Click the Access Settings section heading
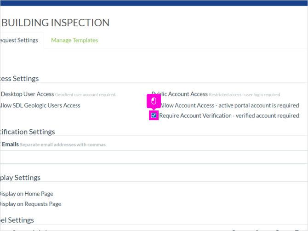This screenshot has width=308, height=231. 19,79
